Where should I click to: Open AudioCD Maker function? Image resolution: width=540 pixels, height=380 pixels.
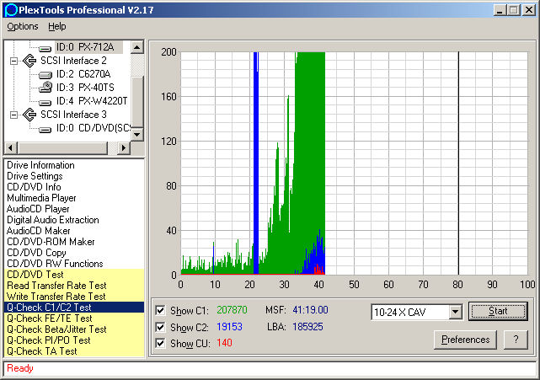coord(74,231)
